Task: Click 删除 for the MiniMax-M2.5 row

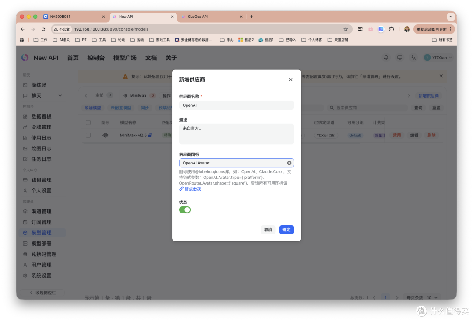Action: click(x=431, y=135)
